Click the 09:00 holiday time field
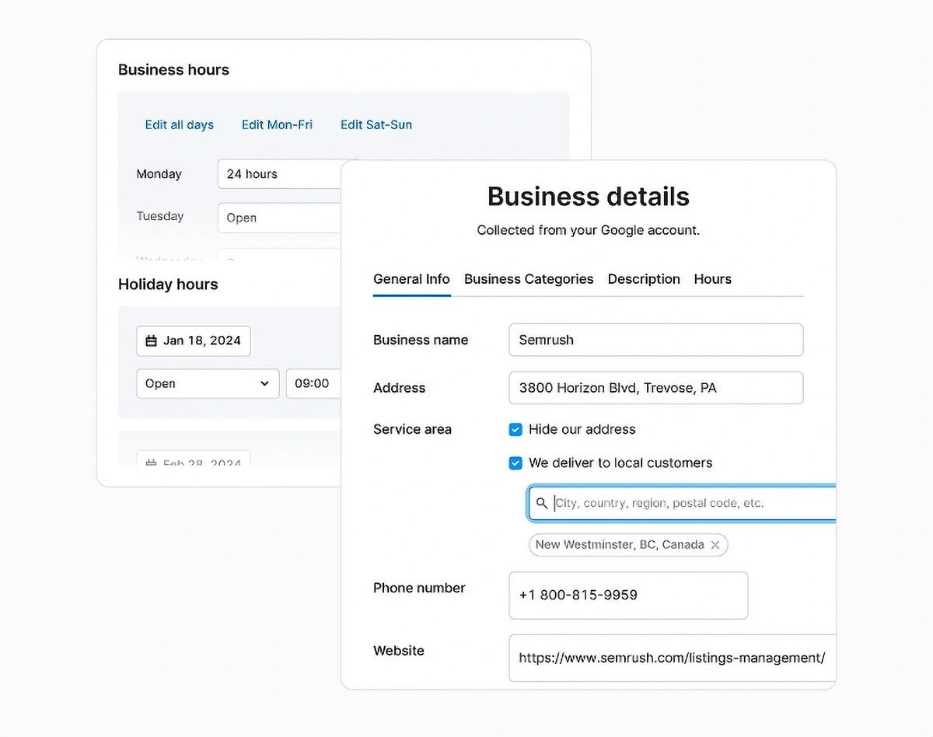Screen dimensions: 933x737 [x=314, y=383]
